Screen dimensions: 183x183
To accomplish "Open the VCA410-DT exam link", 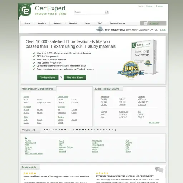I will (143, 102).
